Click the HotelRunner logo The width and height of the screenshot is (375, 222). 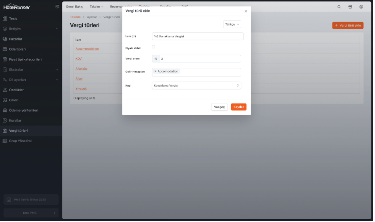pyautogui.click(x=17, y=7)
